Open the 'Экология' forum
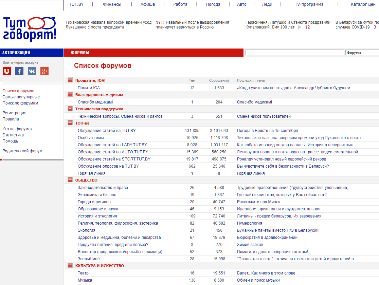Viewport: 379px width, 285px height. pyautogui.click(x=86, y=230)
